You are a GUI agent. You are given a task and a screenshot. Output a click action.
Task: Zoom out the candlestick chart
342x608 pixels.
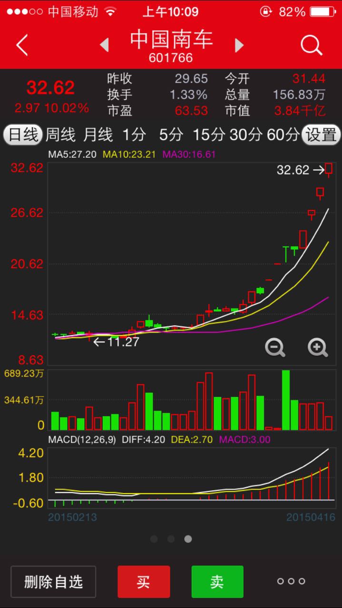point(275,348)
